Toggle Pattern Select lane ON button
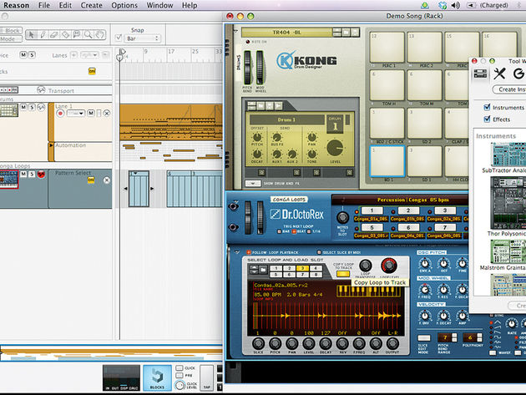Image resolution: width=526 pixels, height=395 pixels. (91, 180)
